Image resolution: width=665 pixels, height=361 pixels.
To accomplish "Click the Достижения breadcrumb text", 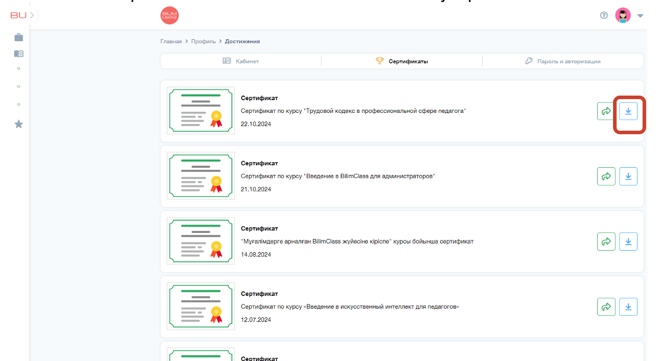I will pyautogui.click(x=243, y=41).
